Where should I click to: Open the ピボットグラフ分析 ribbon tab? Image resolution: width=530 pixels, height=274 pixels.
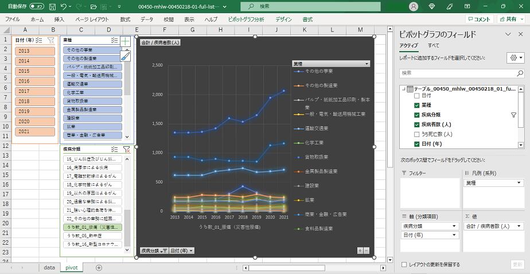pyautogui.click(x=245, y=19)
